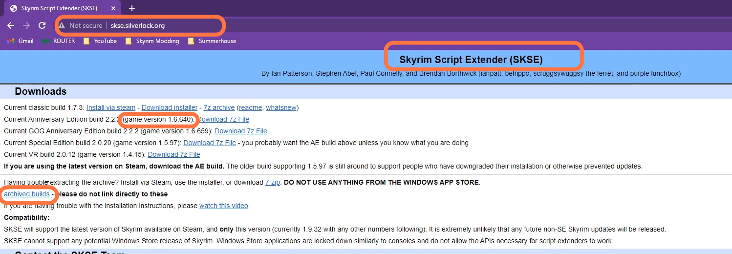Open the ROUTER bookmark

[x=59, y=41]
